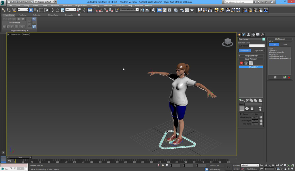The image size is (295, 171).
Task: Click the Select and Manipulate icon
Action: tap(85, 10)
